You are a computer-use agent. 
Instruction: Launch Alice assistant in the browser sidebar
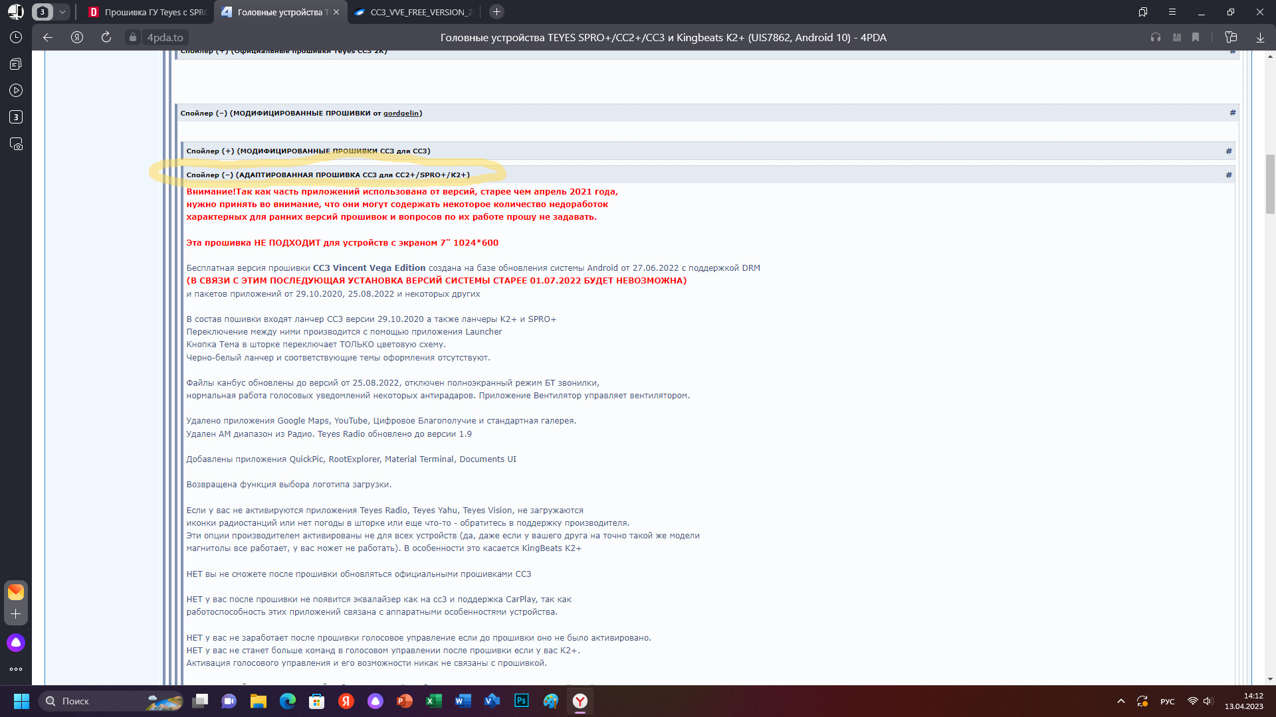click(x=16, y=643)
